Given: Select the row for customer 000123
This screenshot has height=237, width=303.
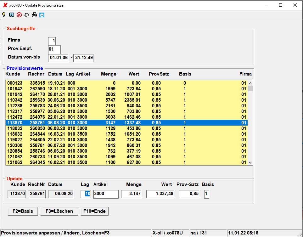Looking at the screenshot, I should (127, 83).
